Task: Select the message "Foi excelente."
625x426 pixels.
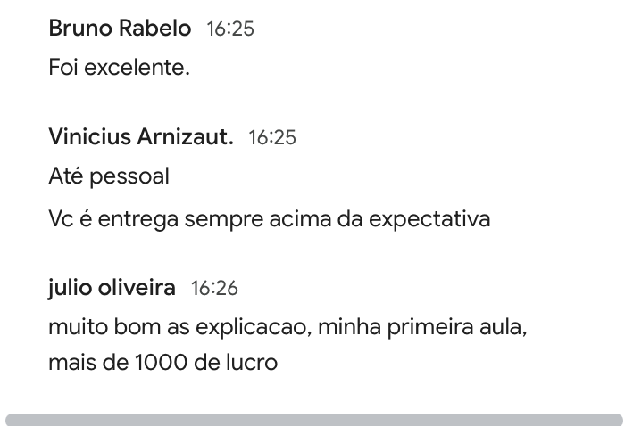Action: (x=119, y=68)
